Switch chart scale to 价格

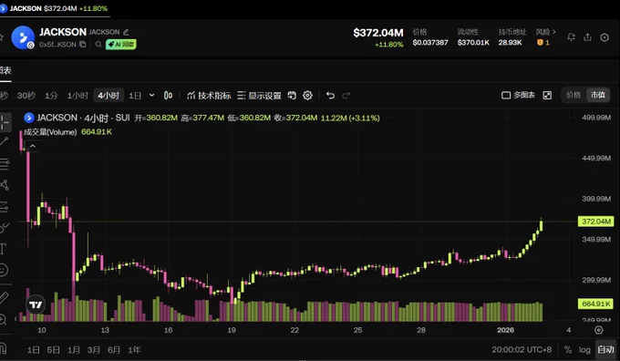(573, 95)
